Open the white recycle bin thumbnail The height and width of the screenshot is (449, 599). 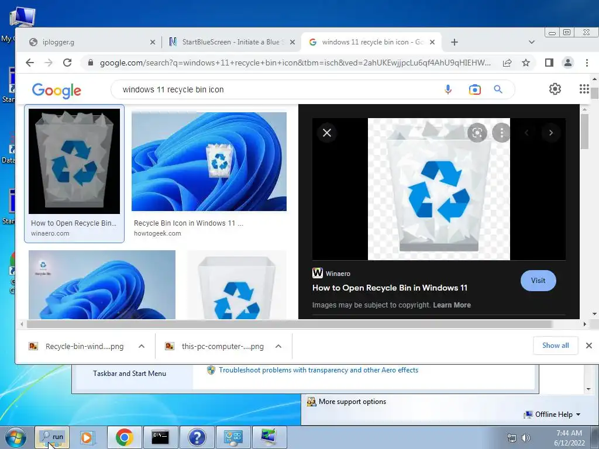click(237, 285)
